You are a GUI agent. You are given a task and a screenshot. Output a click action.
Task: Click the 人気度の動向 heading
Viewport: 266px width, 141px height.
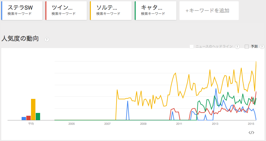pos(20,39)
